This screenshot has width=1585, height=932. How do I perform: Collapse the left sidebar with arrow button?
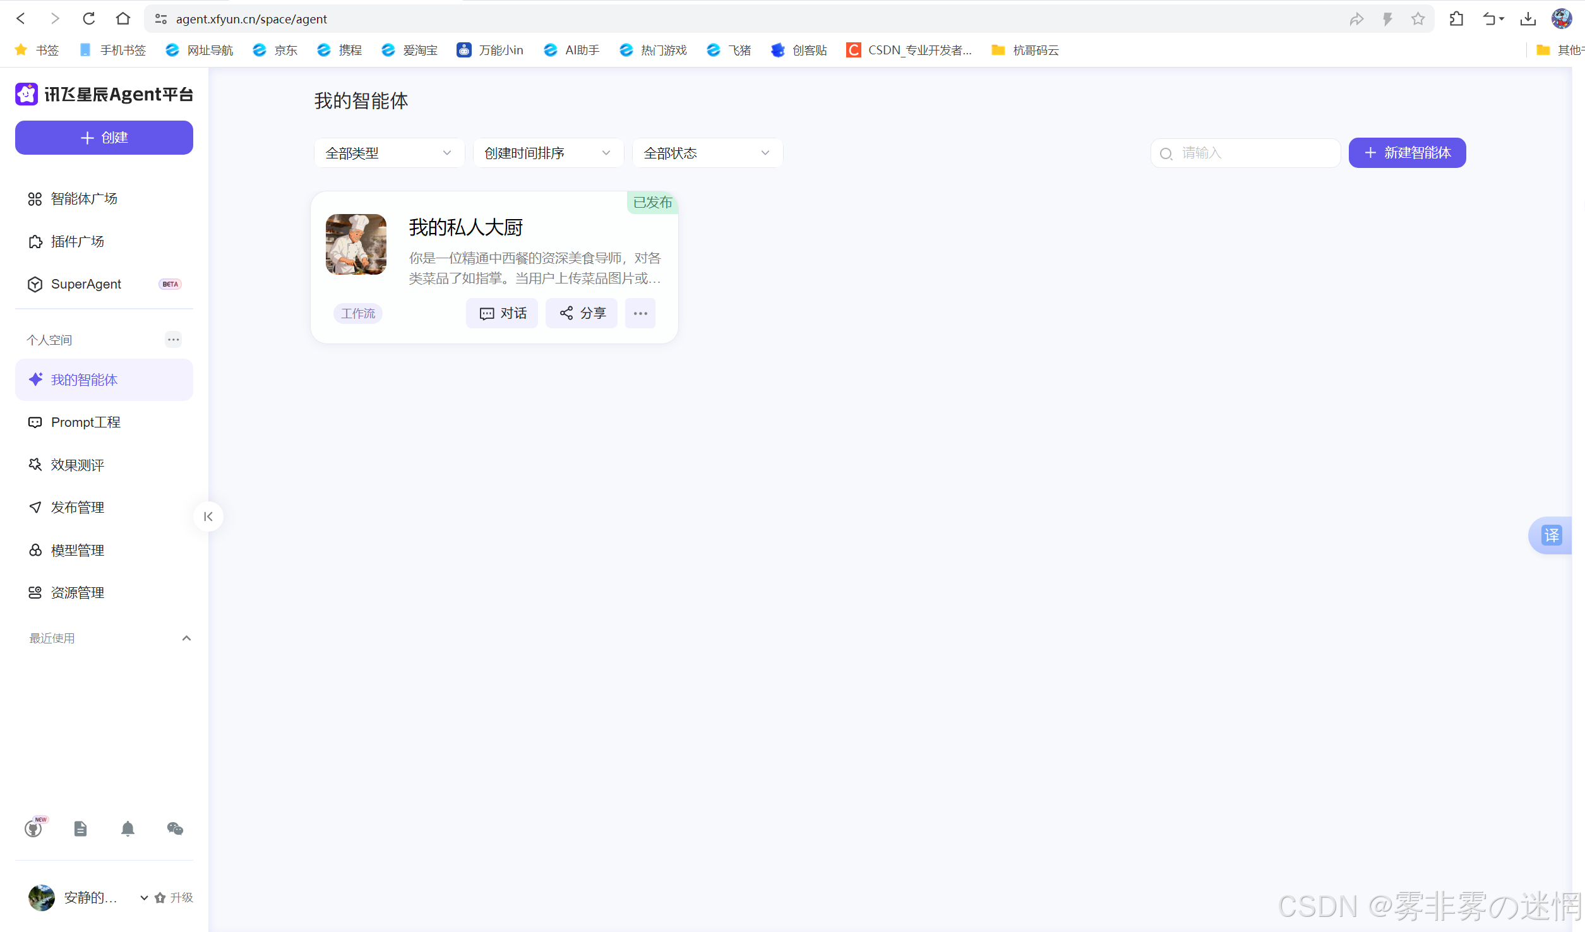tap(208, 517)
